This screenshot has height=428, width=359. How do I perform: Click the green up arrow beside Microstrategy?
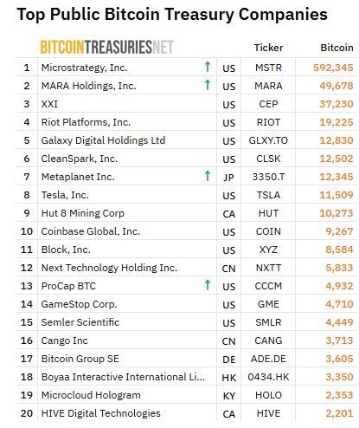point(208,67)
